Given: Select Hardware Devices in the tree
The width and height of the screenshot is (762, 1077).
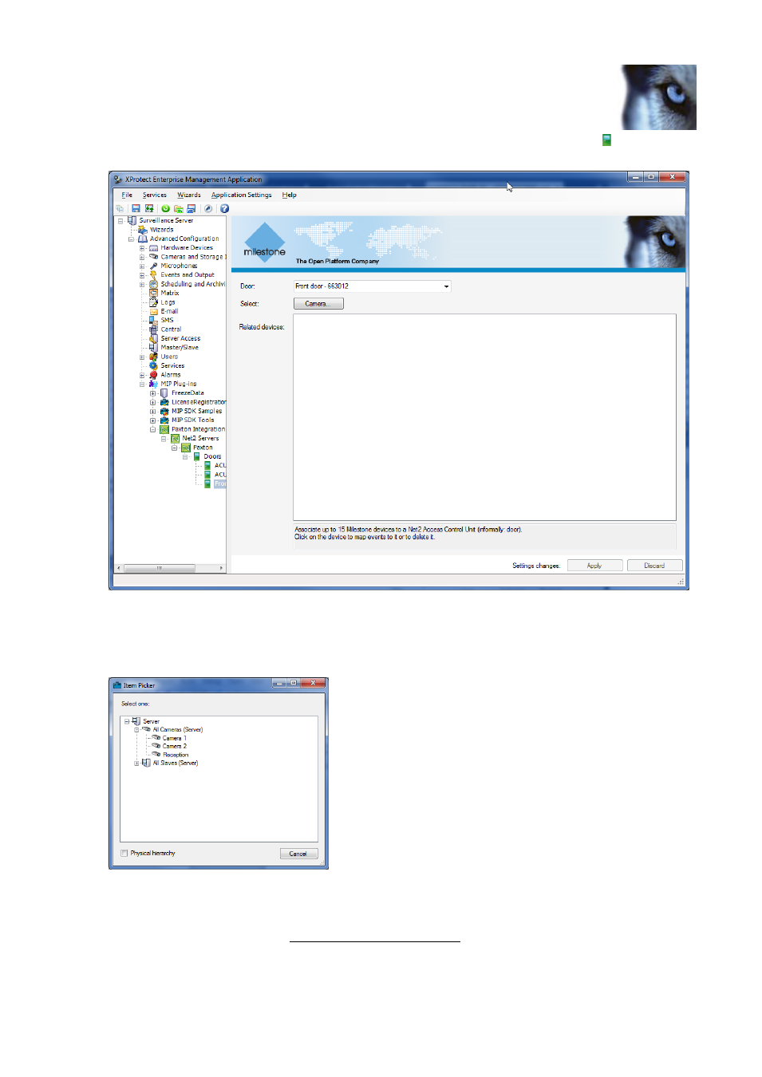Looking at the screenshot, I should tap(187, 248).
